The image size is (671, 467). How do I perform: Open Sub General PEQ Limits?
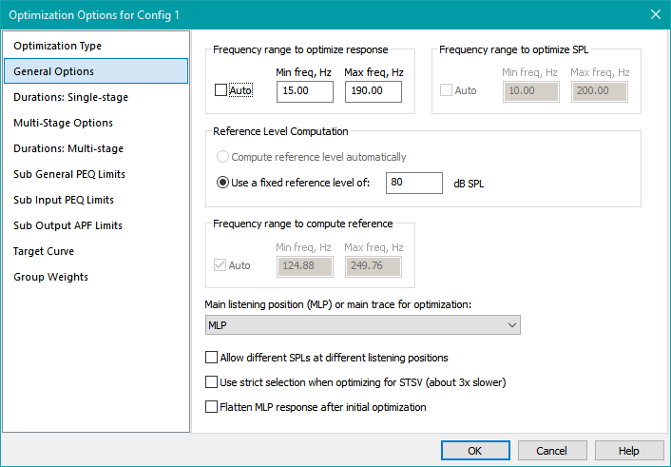pyautogui.click(x=96, y=174)
